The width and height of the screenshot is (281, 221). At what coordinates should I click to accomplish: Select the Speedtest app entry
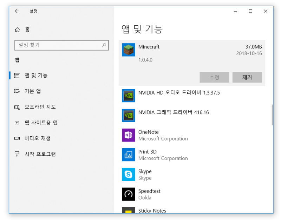tap(192, 194)
